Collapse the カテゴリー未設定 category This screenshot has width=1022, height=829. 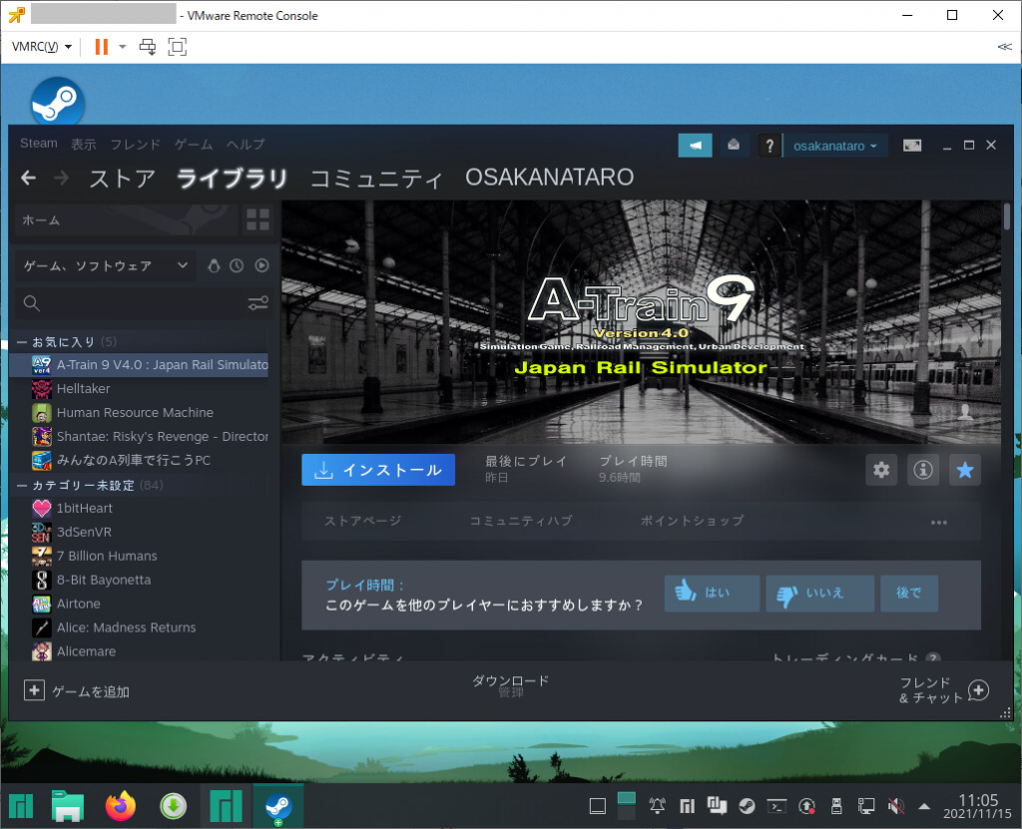click(x=22, y=486)
